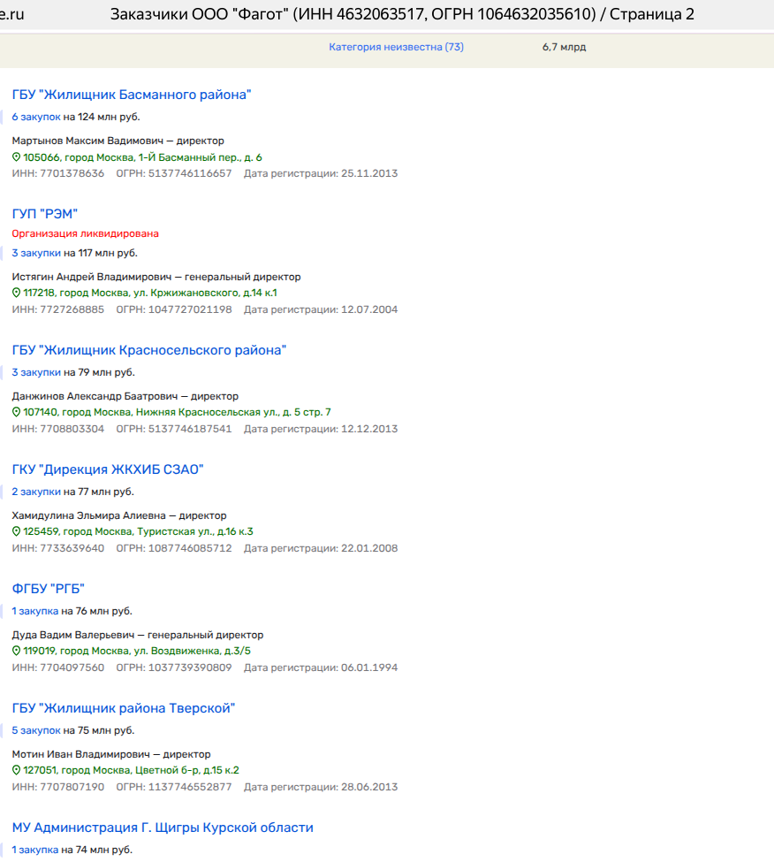View 3 закупки link for ГУП РЭМ
This screenshot has height=862, width=774.
tap(36, 253)
